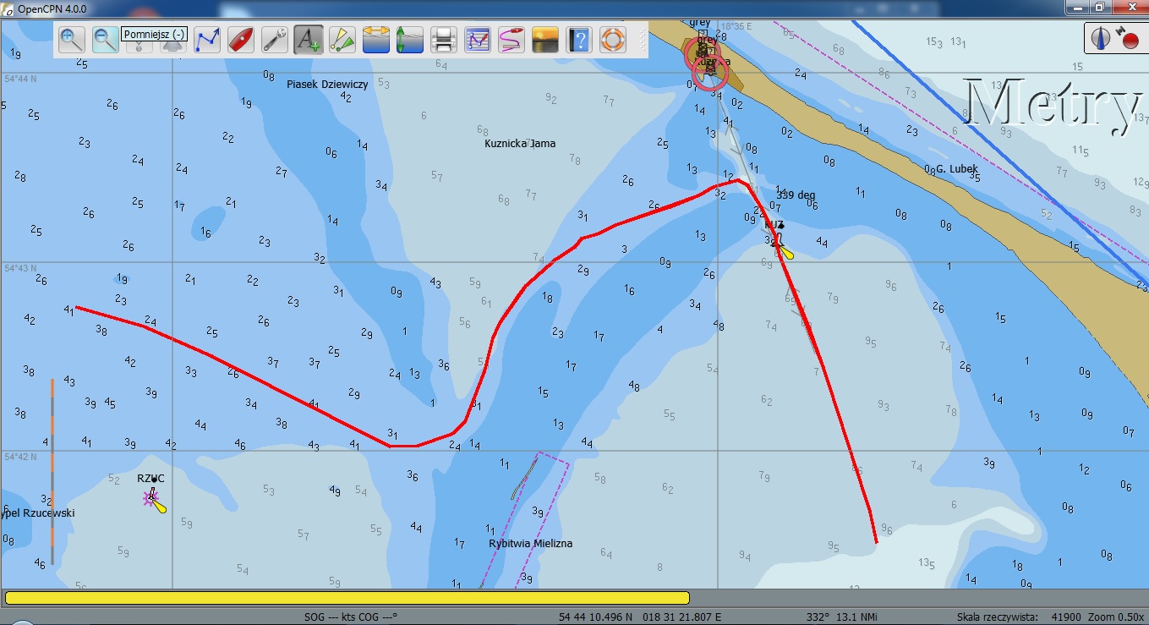This screenshot has height=625, width=1149.
Task: Click the compass north-up indicator
Action: click(x=1101, y=38)
